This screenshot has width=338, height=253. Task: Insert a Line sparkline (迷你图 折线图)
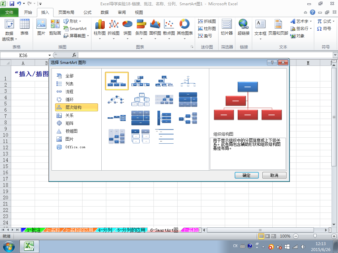click(207, 21)
